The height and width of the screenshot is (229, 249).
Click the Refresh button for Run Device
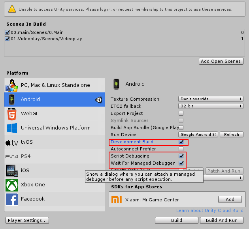(x=231, y=135)
